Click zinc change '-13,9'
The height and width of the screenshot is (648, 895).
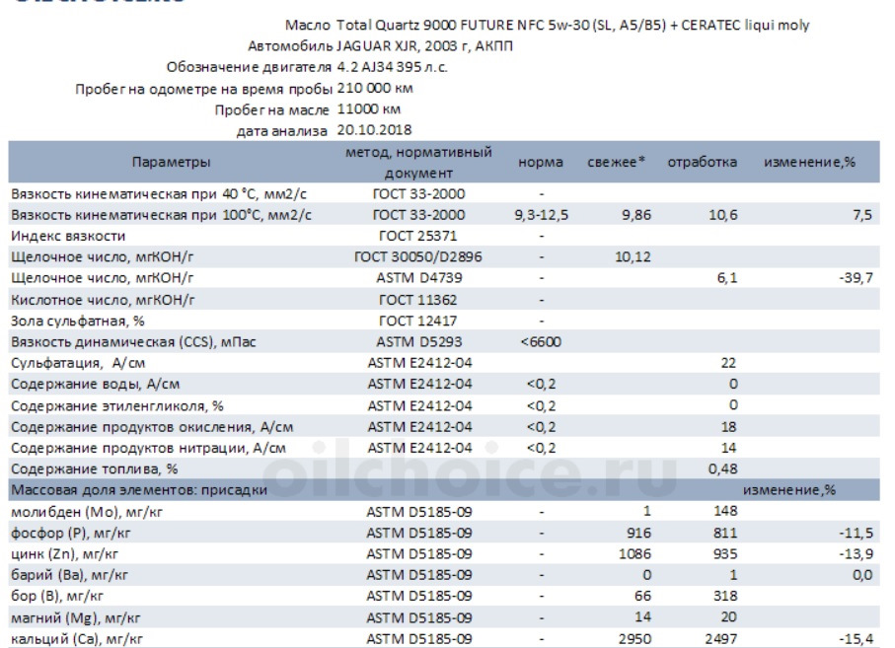click(856, 554)
